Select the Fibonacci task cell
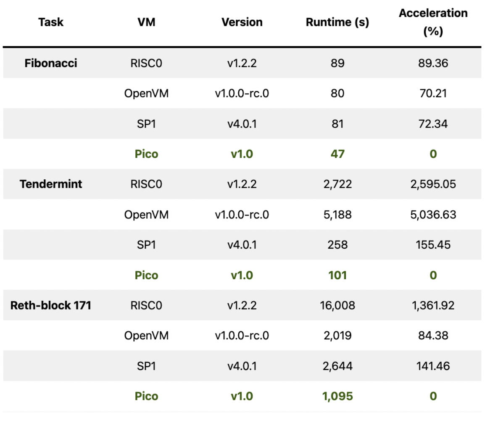 pyautogui.click(x=51, y=63)
